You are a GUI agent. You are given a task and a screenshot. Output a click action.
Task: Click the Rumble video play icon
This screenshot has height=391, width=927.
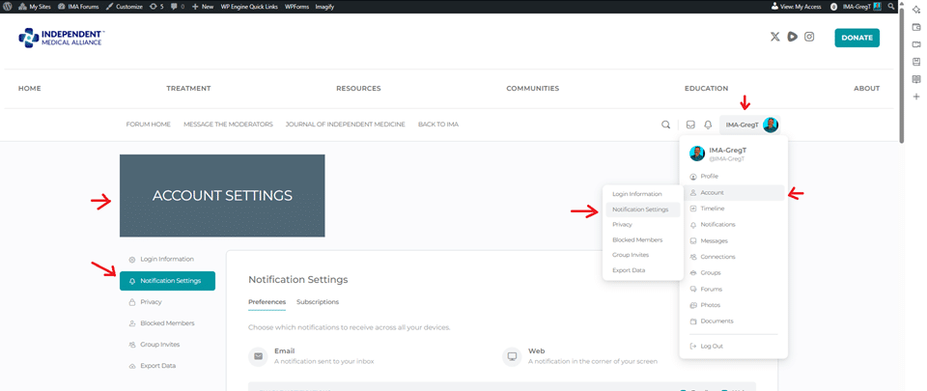[792, 37]
